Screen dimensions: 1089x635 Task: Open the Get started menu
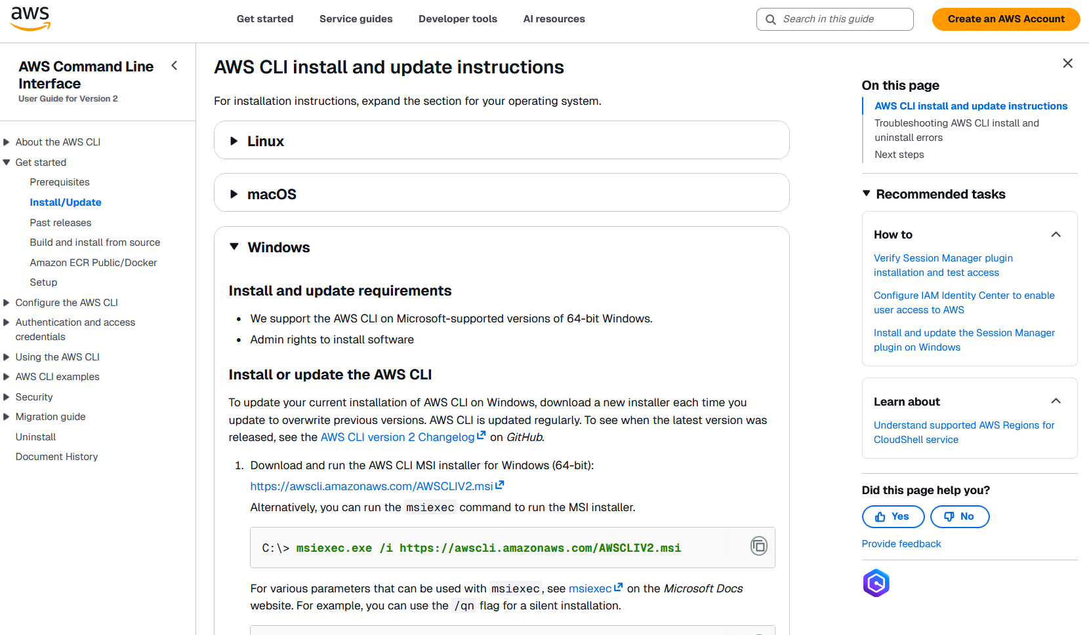click(265, 19)
